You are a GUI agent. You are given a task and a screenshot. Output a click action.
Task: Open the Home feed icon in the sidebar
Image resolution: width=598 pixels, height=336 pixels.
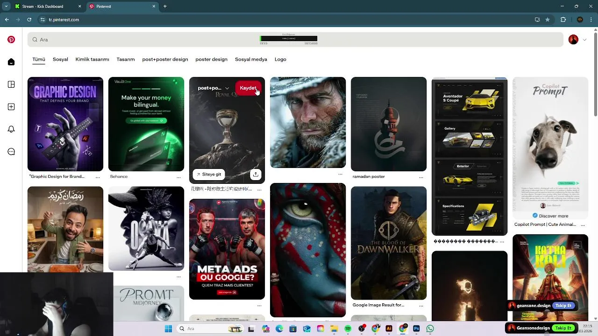pos(11,62)
